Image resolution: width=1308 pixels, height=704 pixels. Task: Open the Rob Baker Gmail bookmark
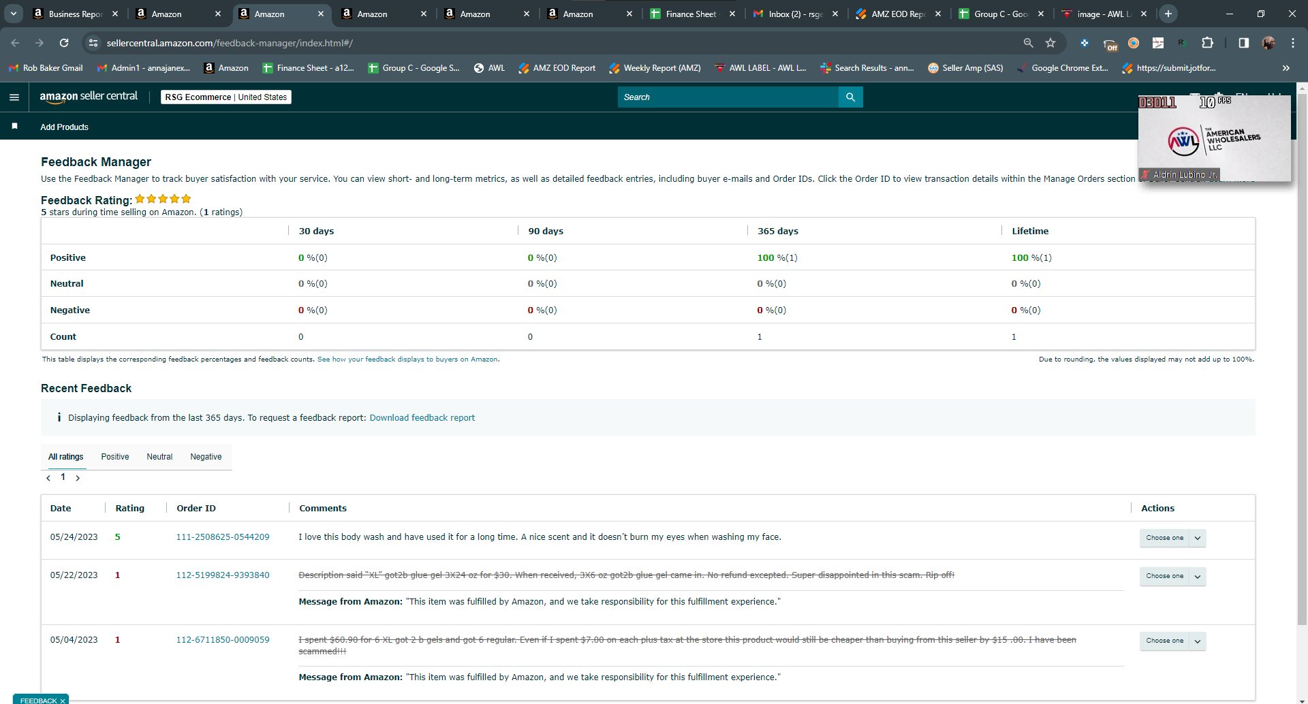tap(46, 68)
